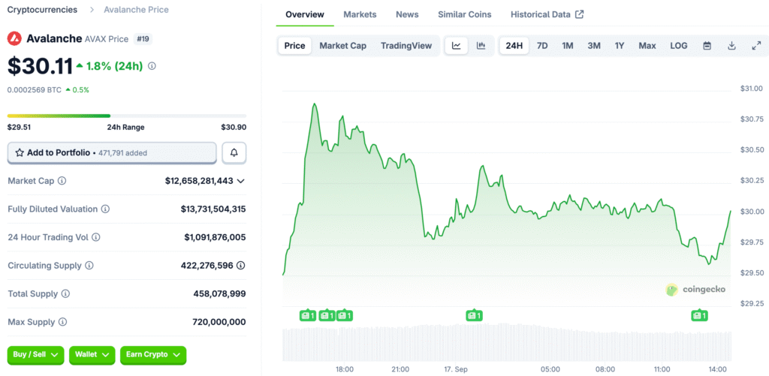Click the 24h Range progress bar
Image resolution: width=769 pixels, height=376 pixels.
tap(126, 116)
